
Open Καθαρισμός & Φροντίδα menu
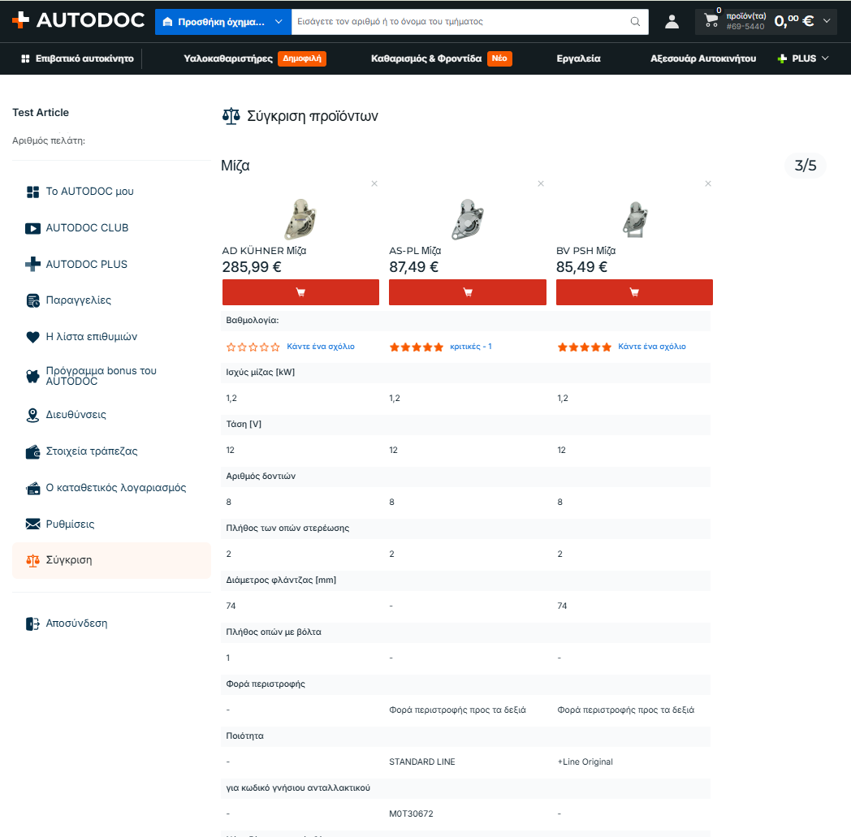pyautogui.click(x=426, y=58)
